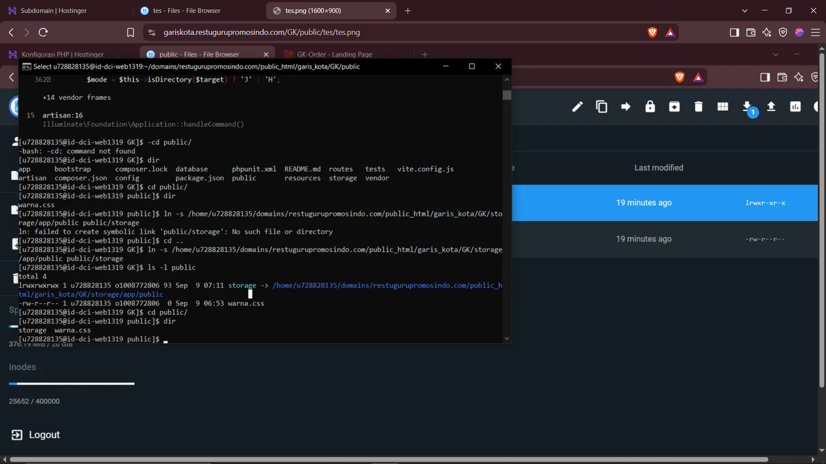
Task: Click the Last modified column header
Action: pos(659,168)
